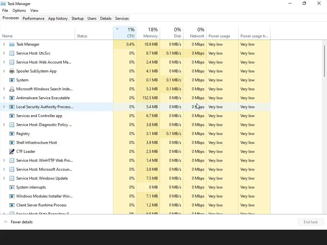Switch to the Services tab
Image resolution: width=327 pixels, height=245 pixels.
(x=122, y=18)
